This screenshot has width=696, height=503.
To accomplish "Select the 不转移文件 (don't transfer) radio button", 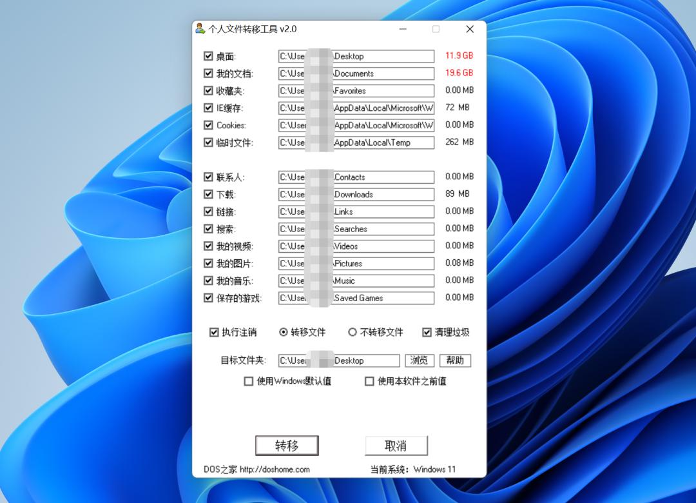I will pos(353,332).
